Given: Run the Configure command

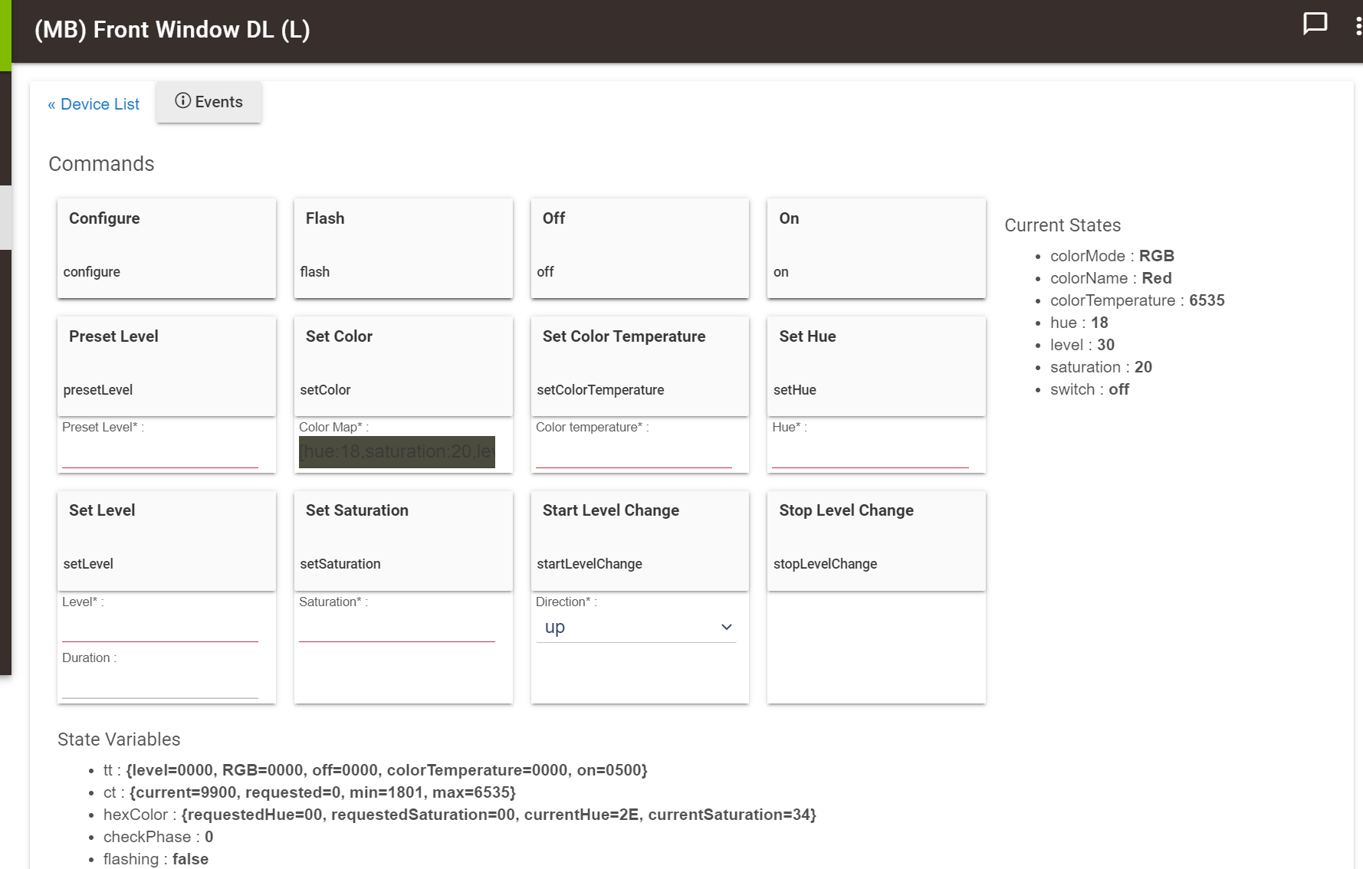Looking at the screenshot, I should [x=166, y=248].
